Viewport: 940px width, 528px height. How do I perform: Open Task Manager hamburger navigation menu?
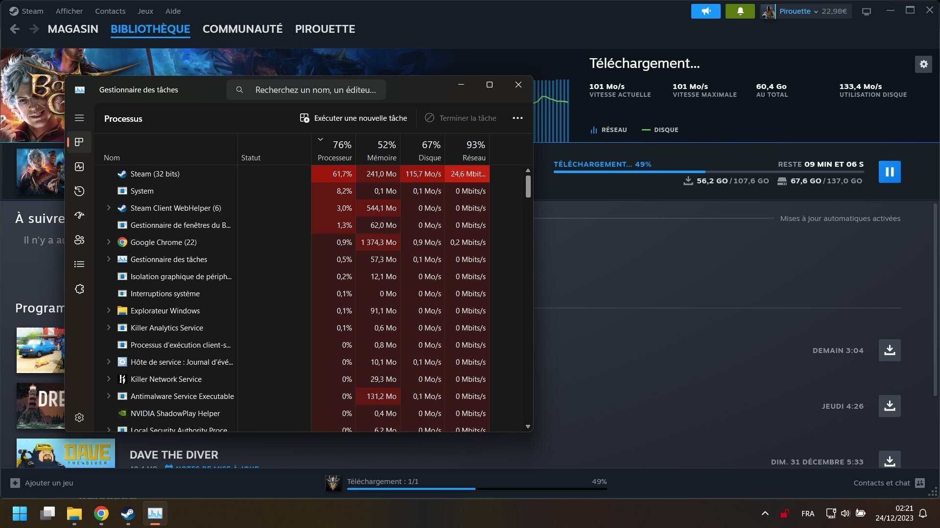point(79,118)
